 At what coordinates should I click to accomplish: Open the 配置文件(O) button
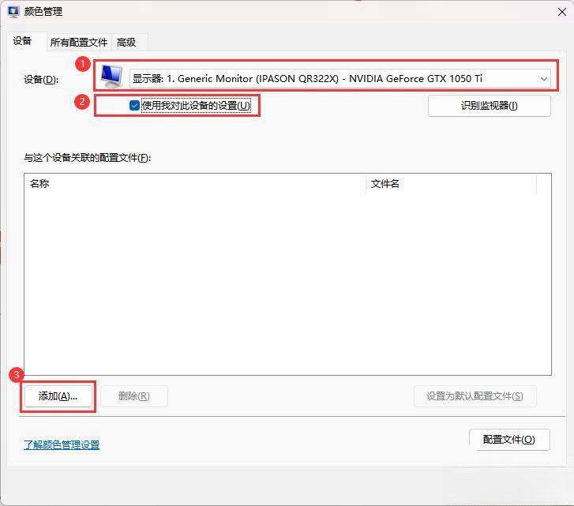point(509,440)
